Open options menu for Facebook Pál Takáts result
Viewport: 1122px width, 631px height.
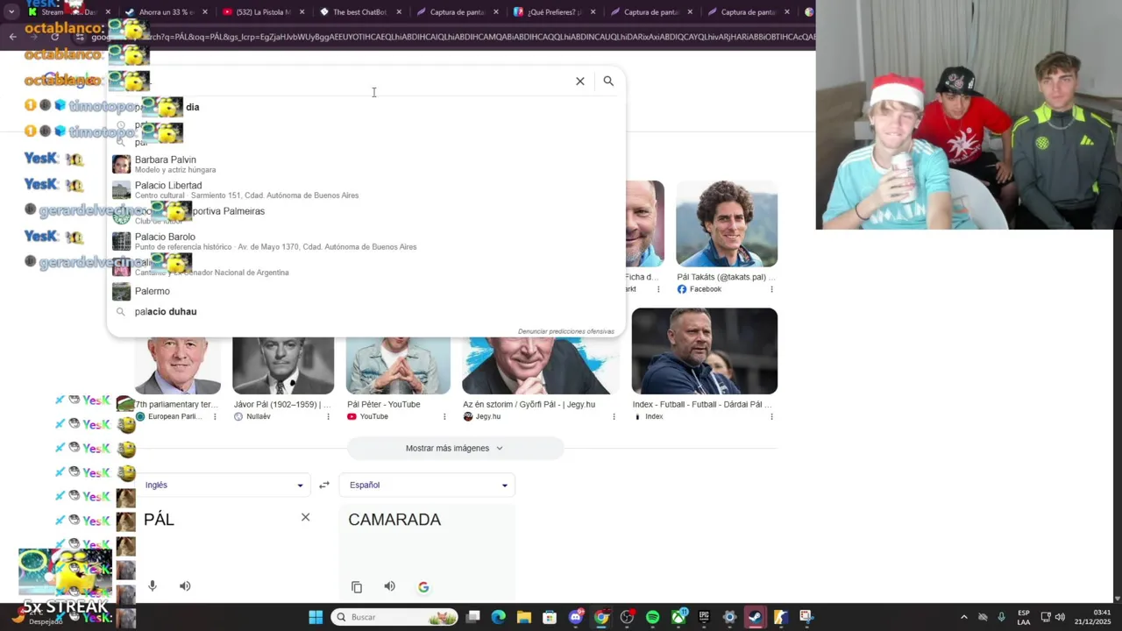(771, 289)
